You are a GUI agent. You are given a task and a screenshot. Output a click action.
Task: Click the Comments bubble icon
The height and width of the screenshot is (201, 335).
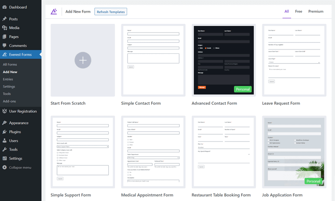4,46
